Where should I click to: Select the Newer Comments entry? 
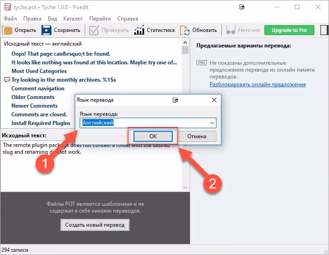coord(35,106)
